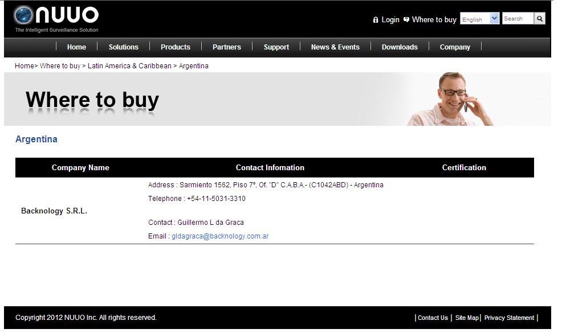The height and width of the screenshot is (333, 562).
Task: Click the Backnology S.R.L. company name
Action: [54, 211]
